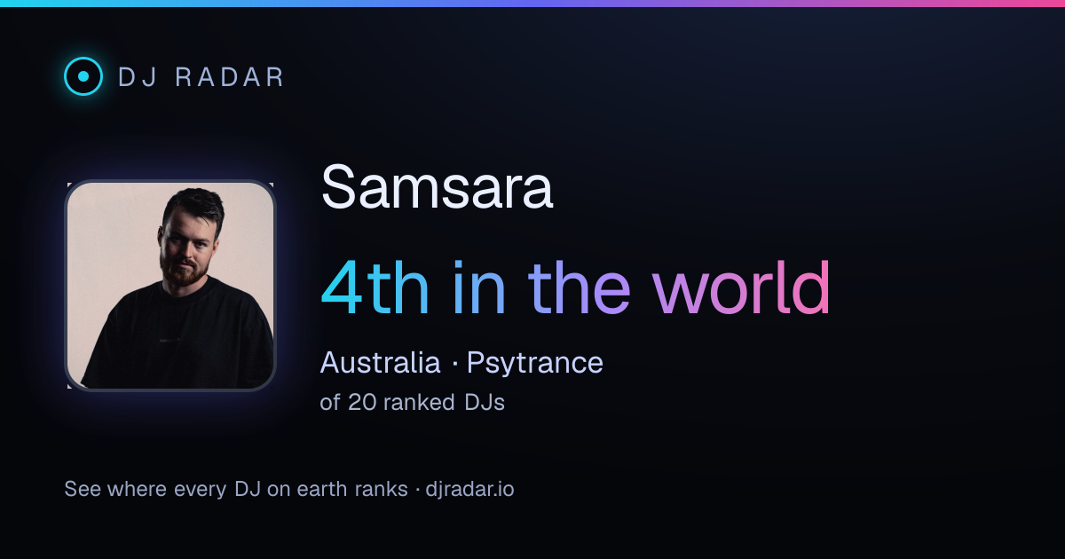Click the "Australia · Psytrance" line

coord(461,362)
